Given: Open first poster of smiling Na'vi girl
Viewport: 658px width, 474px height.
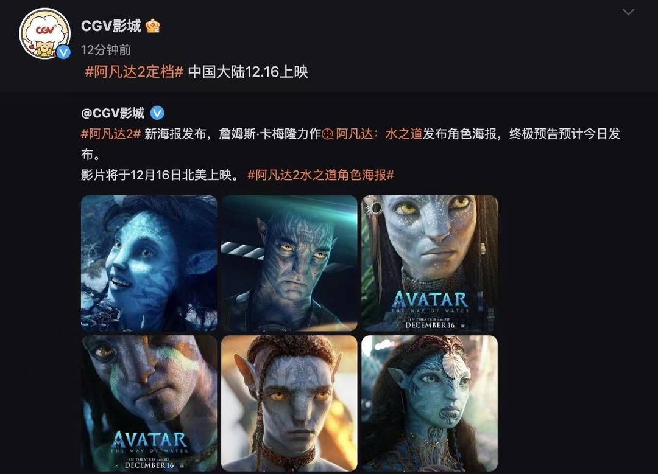Looking at the screenshot, I should [149, 263].
